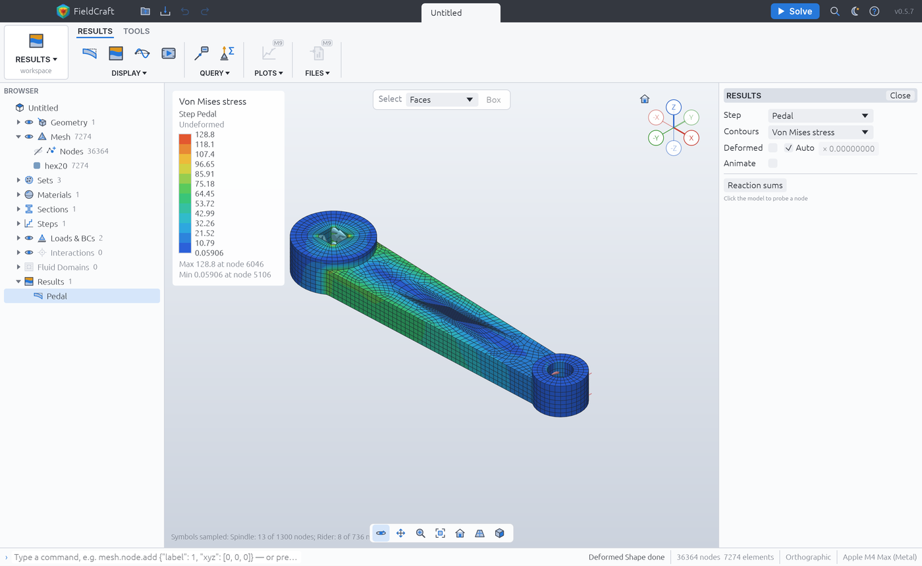Click the zoom tool in the view toolbar

pos(420,533)
